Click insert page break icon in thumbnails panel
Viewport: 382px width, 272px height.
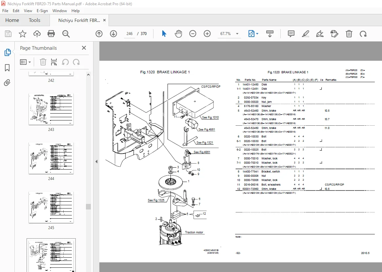coord(54,62)
